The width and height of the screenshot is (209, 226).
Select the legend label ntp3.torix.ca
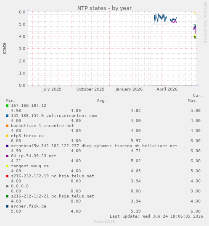(27, 136)
